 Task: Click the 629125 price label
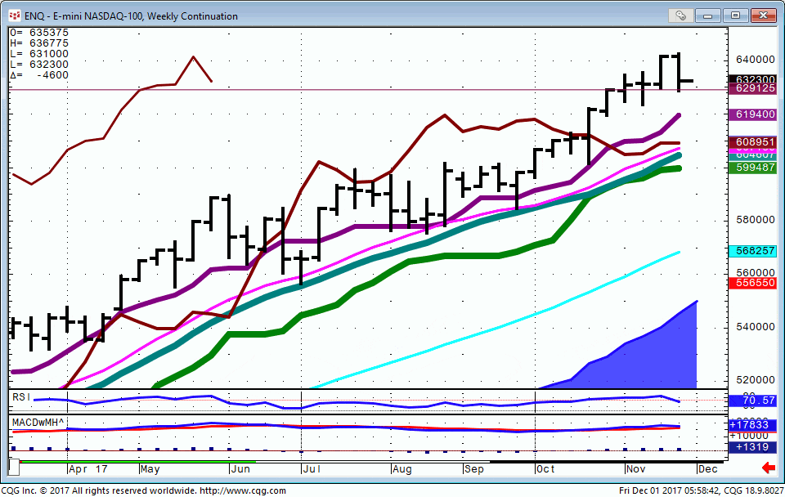pyautogui.click(x=753, y=88)
